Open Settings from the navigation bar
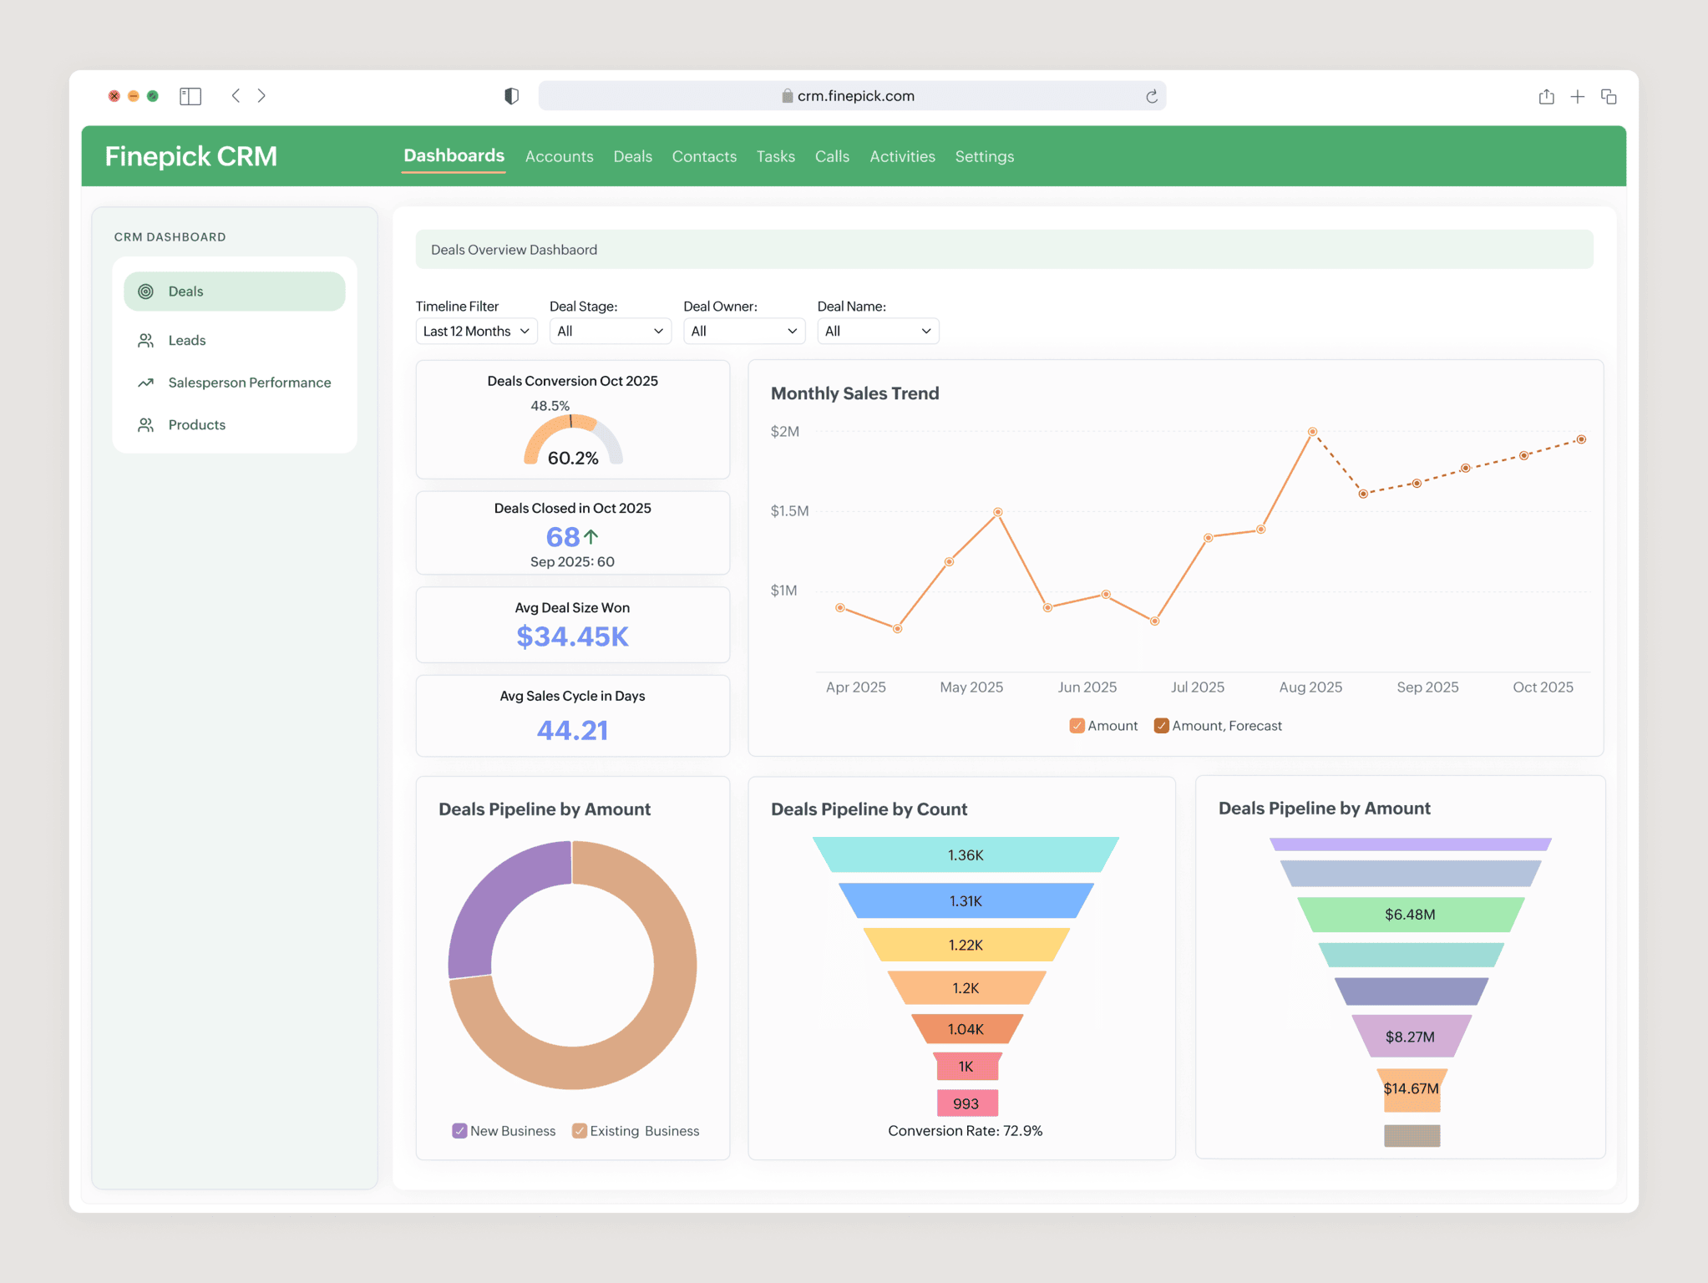1708x1283 pixels. pos(984,156)
